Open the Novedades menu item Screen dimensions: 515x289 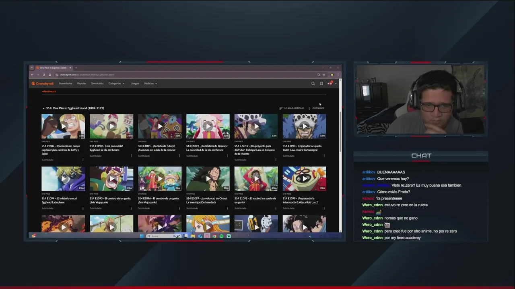point(66,83)
